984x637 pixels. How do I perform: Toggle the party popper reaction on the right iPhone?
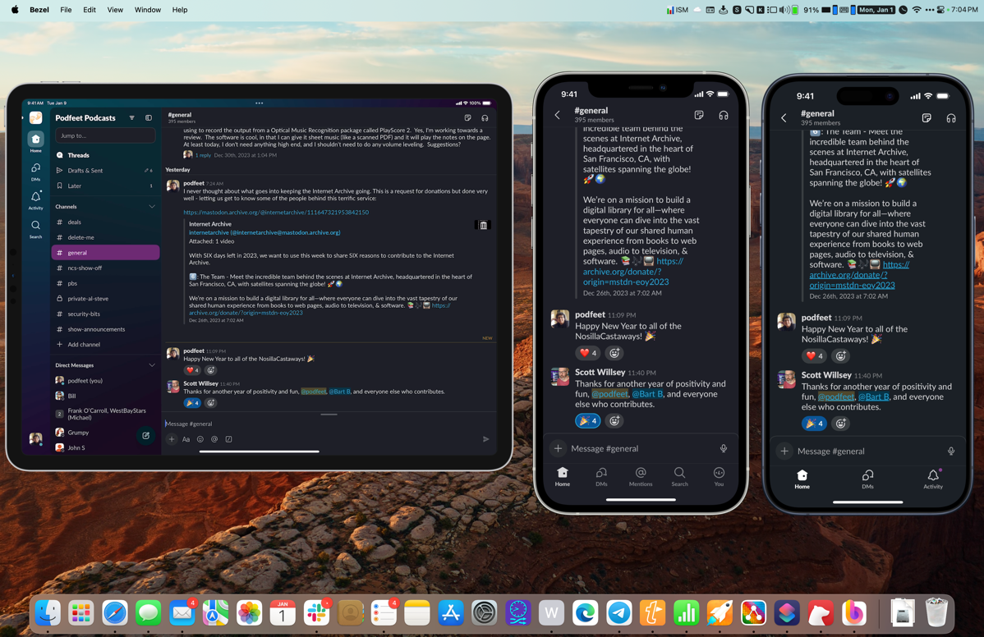pyautogui.click(x=814, y=424)
